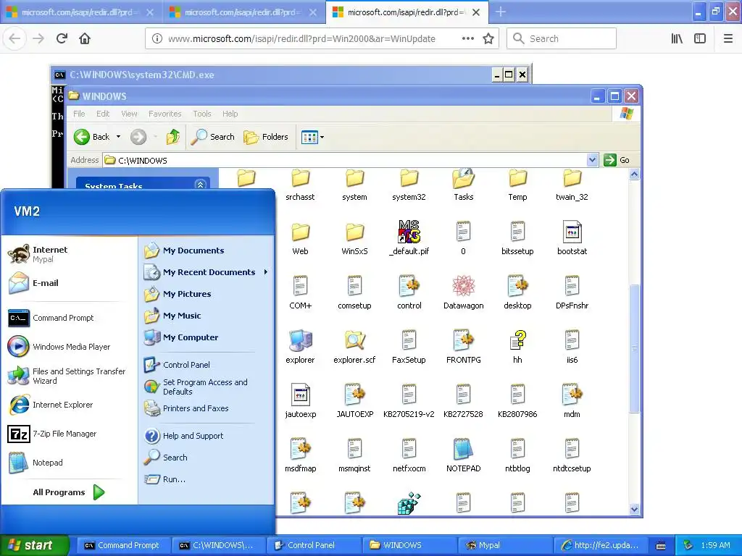Toggle the Folders pane in Explorer
The width and height of the screenshot is (742, 556).
pyautogui.click(x=266, y=137)
